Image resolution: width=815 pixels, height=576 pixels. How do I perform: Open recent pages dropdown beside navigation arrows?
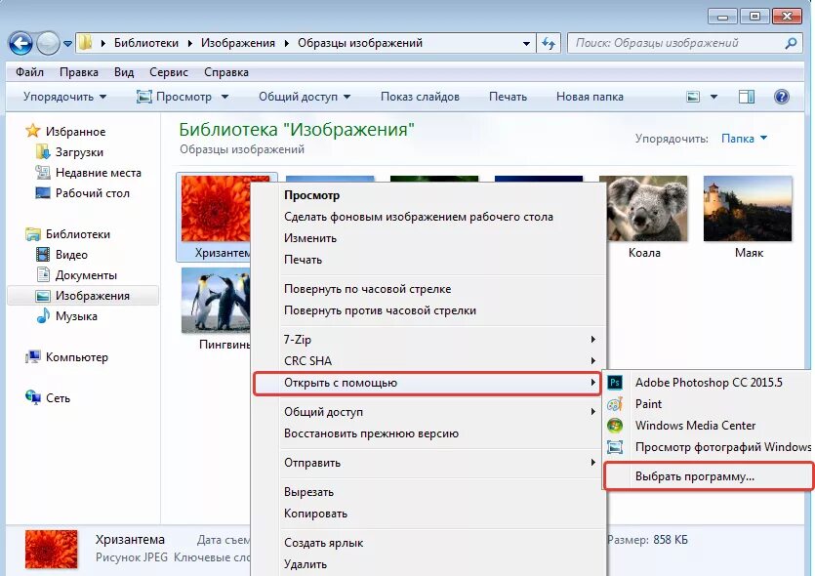[x=68, y=44]
